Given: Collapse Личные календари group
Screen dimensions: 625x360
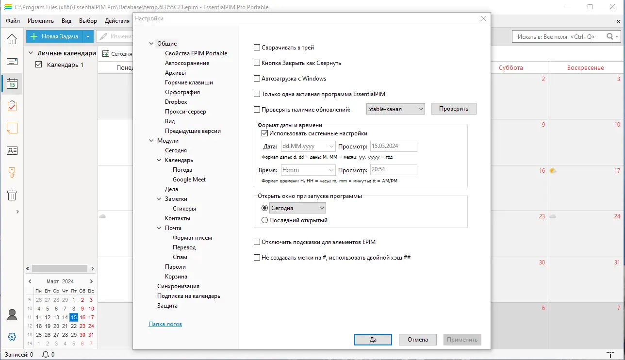Looking at the screenshot, I should coord(31,53).
